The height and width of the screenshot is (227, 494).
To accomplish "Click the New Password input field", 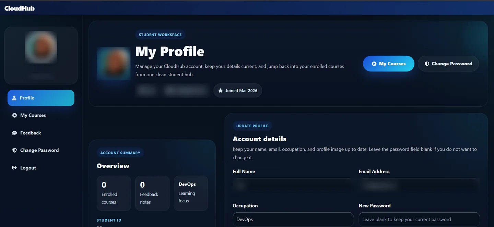I will [x=419, y=219].
